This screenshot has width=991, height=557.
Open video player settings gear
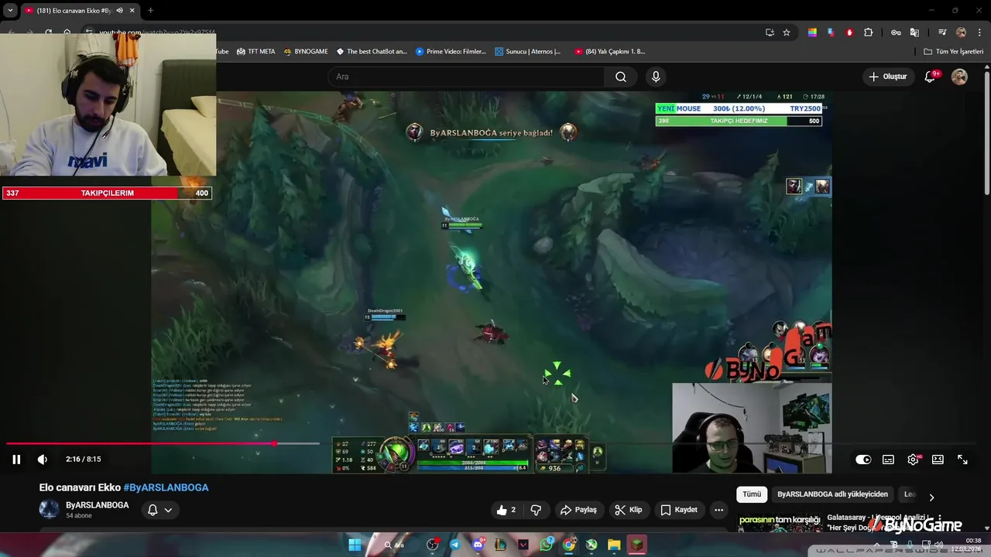coord(914,460)
